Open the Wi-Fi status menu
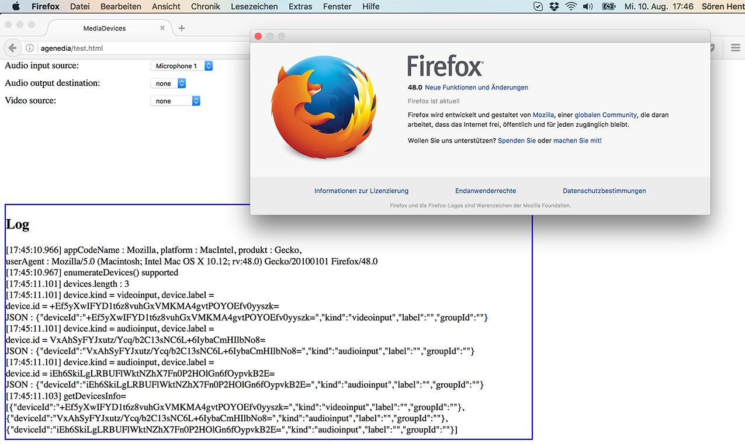The image size is (745, 444). tap(570, 6)
